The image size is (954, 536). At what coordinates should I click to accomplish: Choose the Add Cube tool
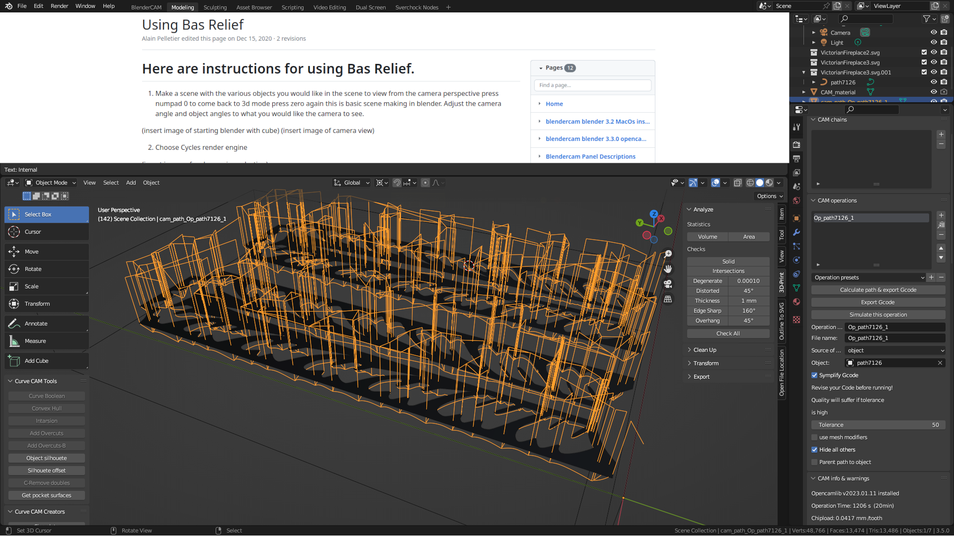pos(47,361)
